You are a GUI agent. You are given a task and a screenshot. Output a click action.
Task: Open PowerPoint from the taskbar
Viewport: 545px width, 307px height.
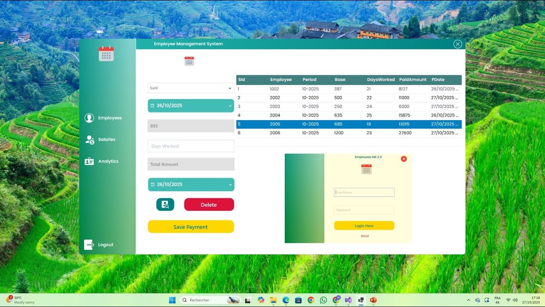373,300
